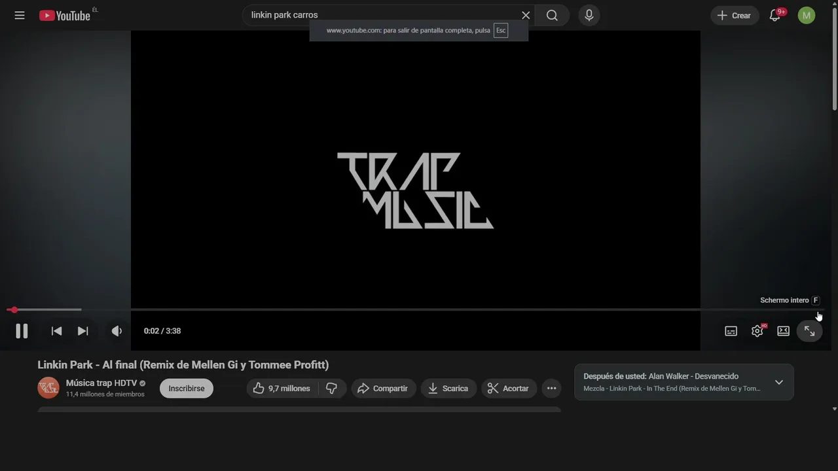Screen dimensions: 838x471
Task: Toggle full screen mode button
Action: pos(810,331)
